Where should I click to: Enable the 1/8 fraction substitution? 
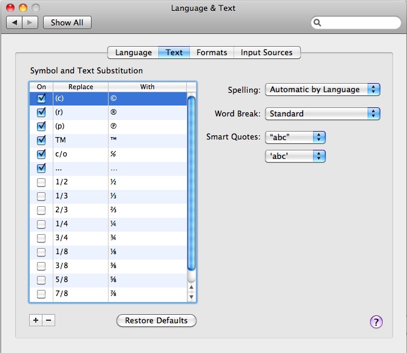click(x=41, y=252)
